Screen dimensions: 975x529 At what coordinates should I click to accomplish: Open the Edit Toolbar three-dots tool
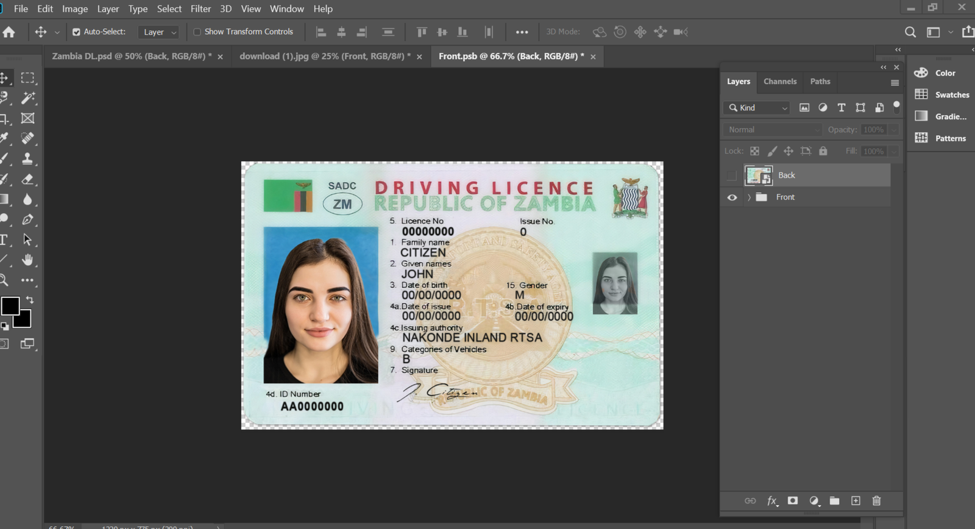click(27, 280)
